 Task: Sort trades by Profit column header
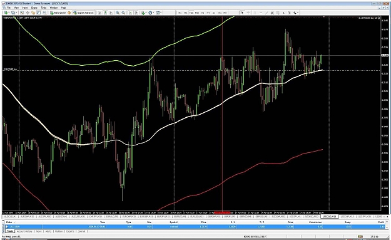(x=381, y=222)
